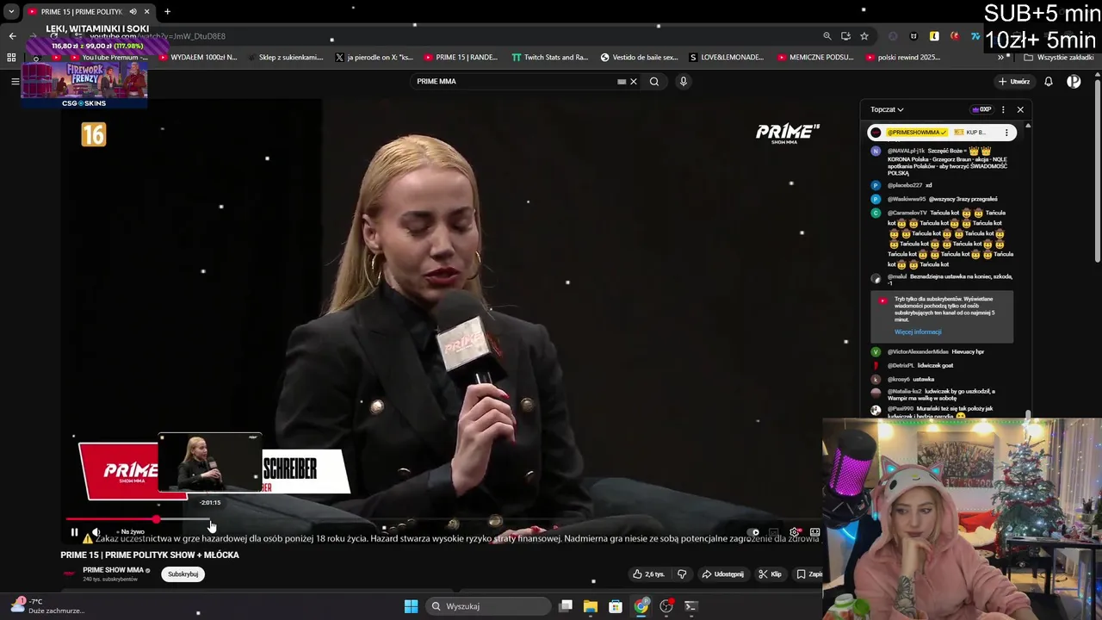Open the 'Więcej informacji' link in chat
Viewport: 1102px width, 620px height.
pyautogui.click(x=918, y=332)
